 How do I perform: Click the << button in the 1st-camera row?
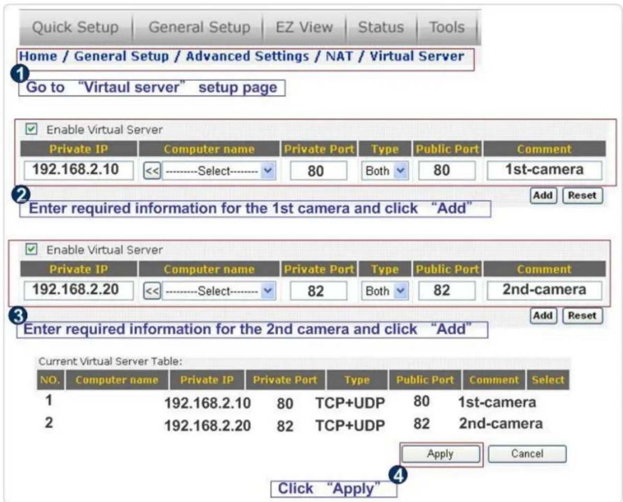(x=152, y=171)
